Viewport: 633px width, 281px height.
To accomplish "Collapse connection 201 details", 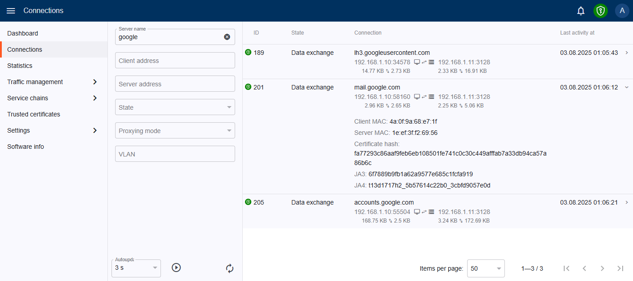I will 627,87.
